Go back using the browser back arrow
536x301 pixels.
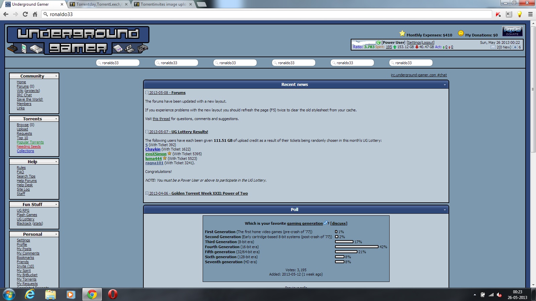[6, 14]
